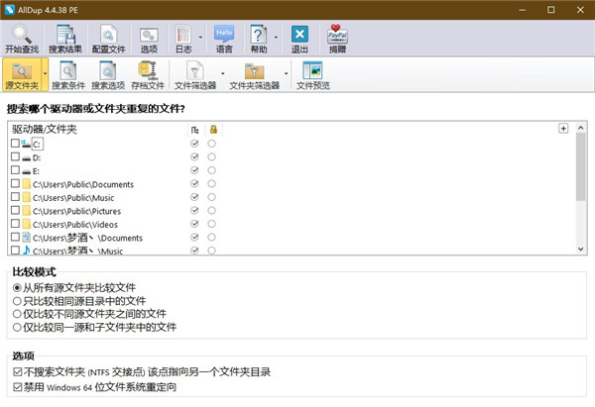Toggle subfolder scan for Public\Pictures row
The height and width of the screenshot is (407, 595).
point(194,210)
